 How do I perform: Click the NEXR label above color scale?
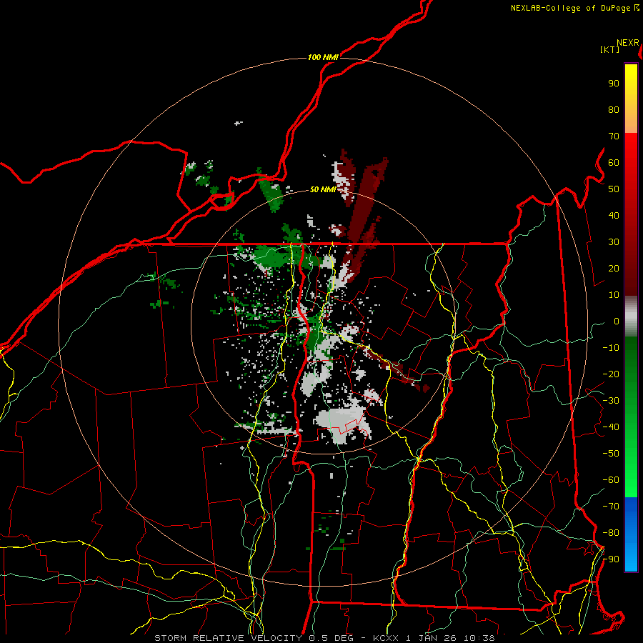(x=628, y=43)
